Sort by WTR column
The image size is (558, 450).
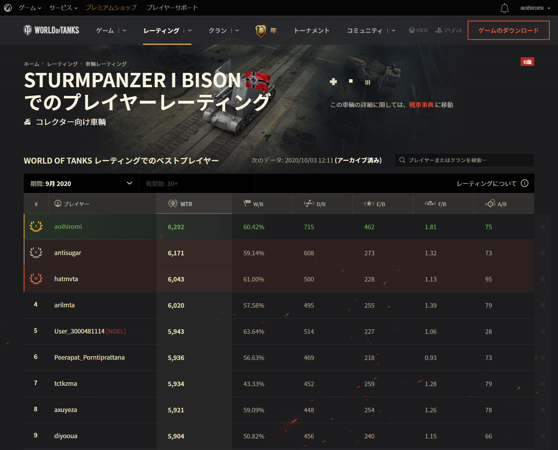[x=194, y=204]
